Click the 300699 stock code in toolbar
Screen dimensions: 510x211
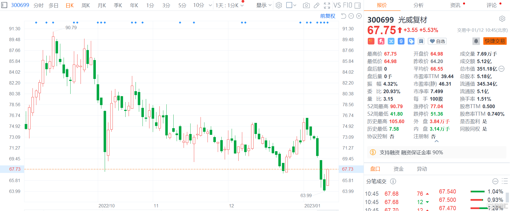coord(20,5)
